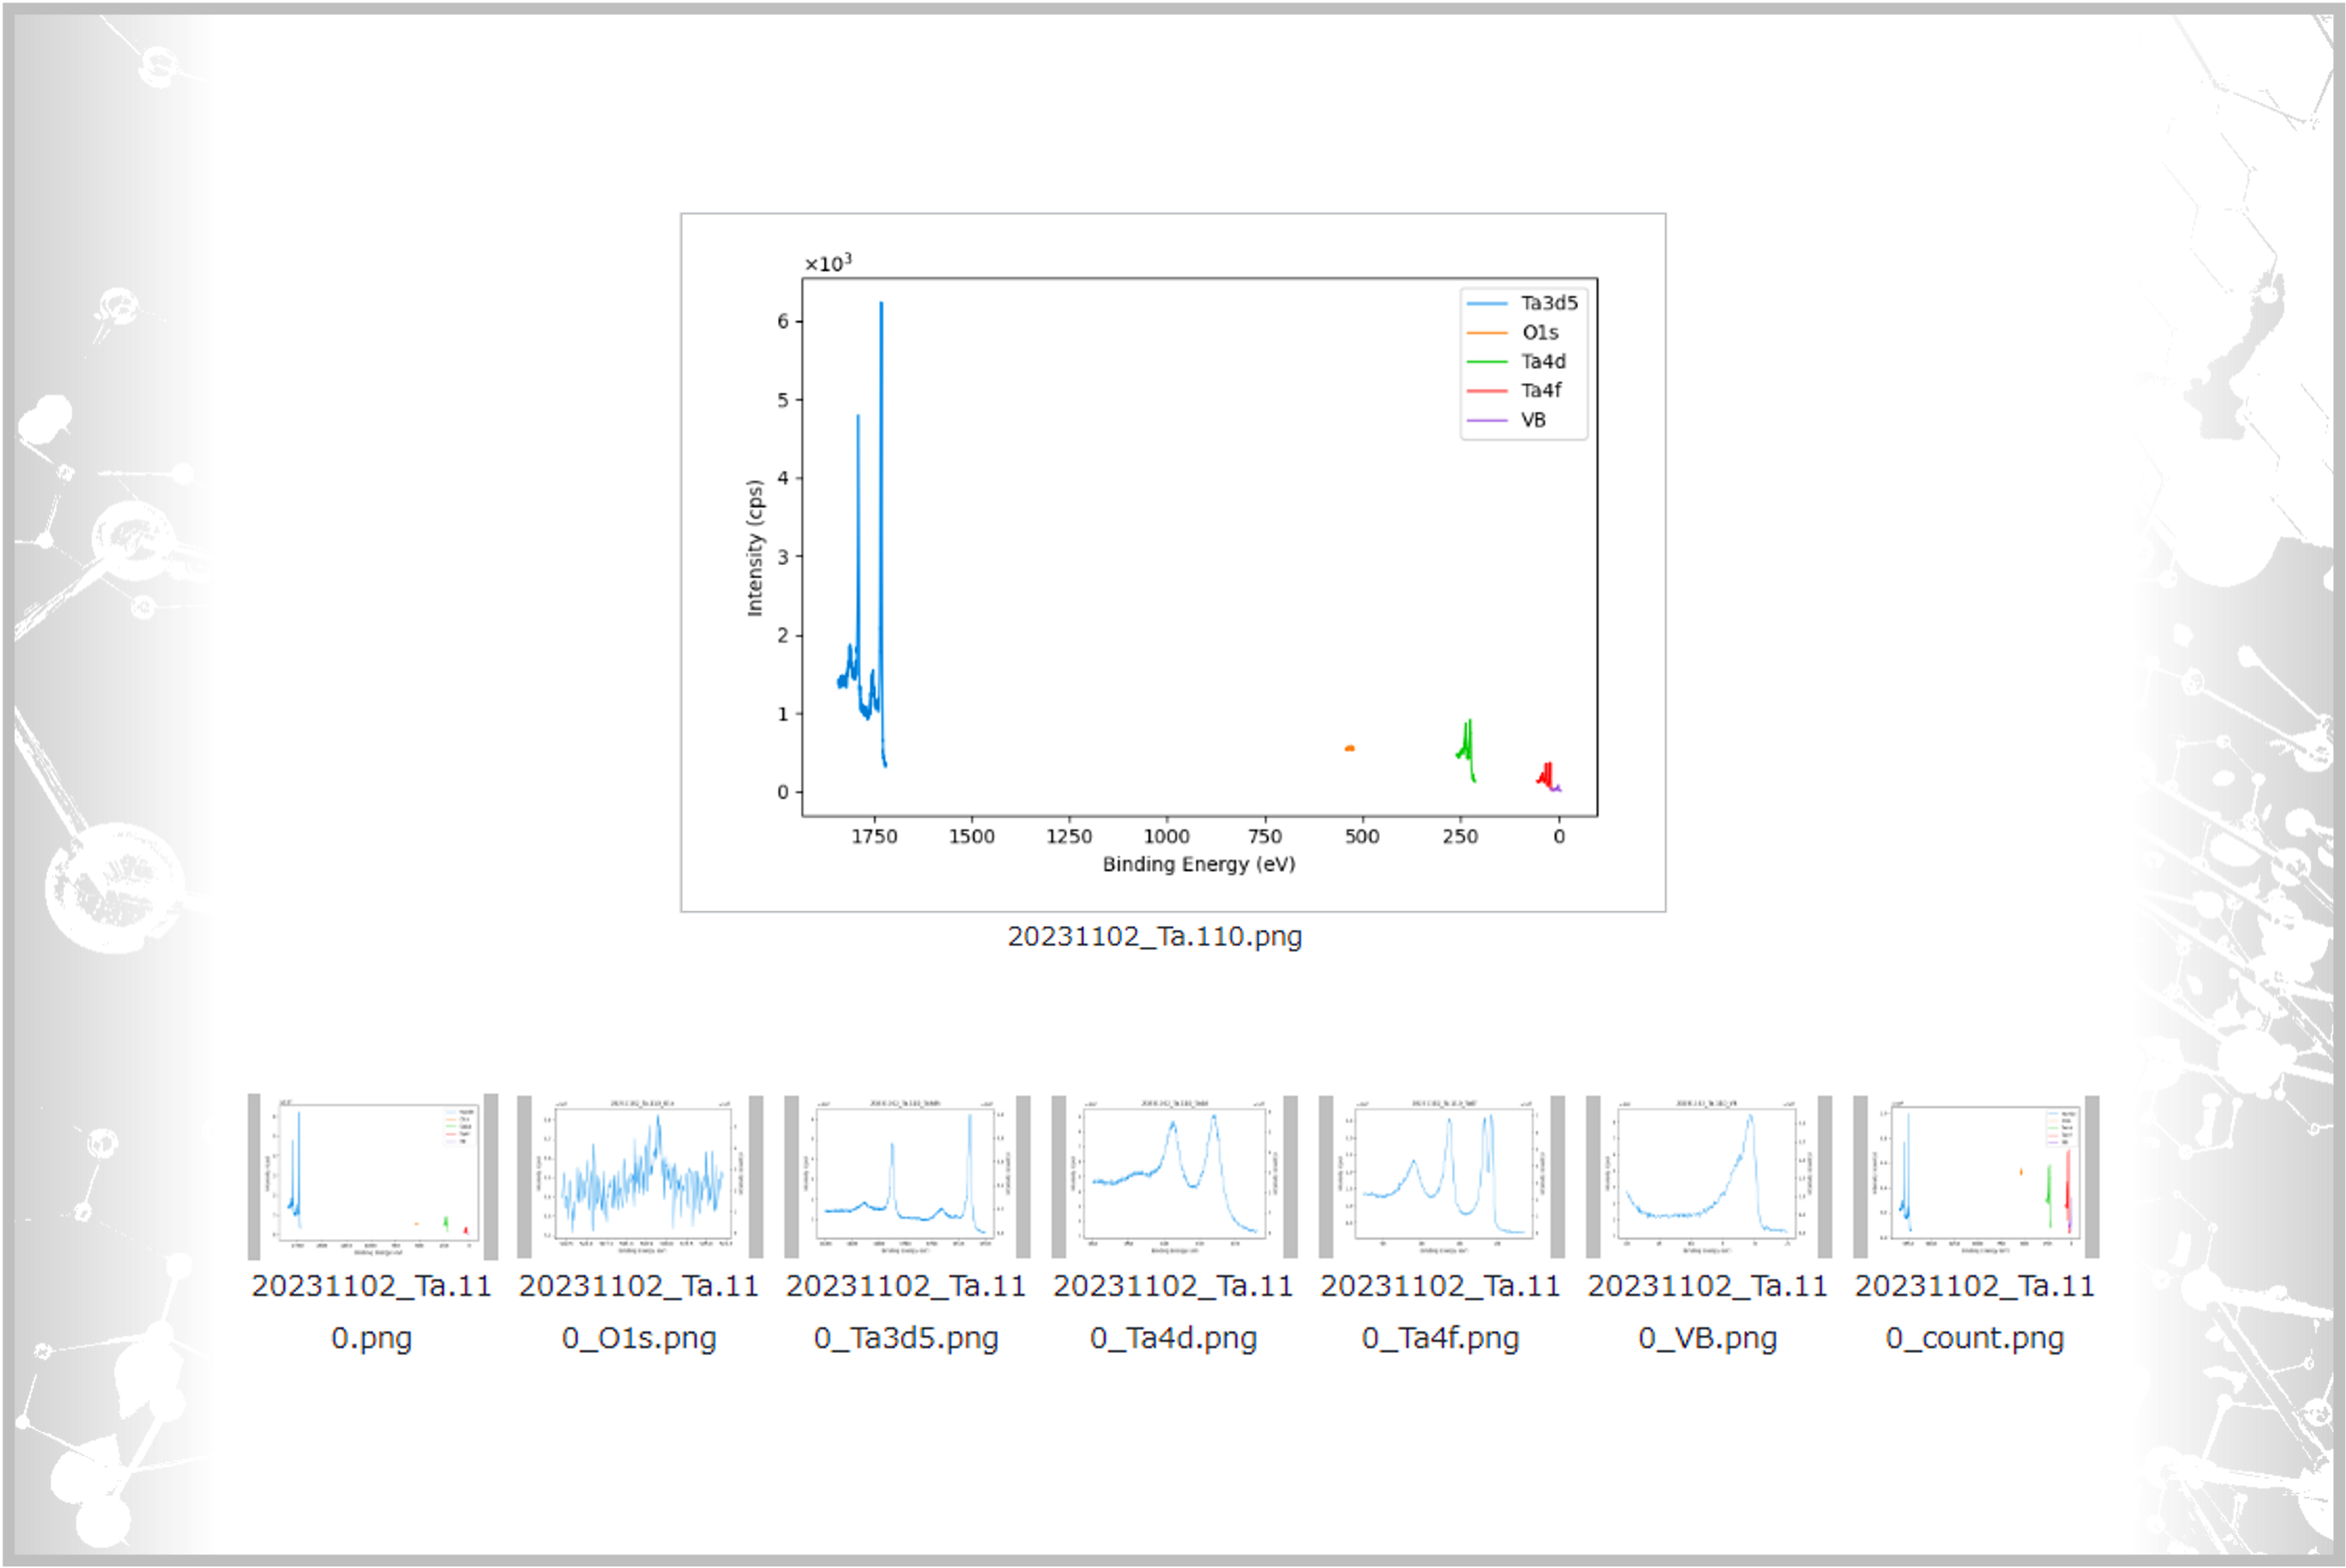
Task: Open the 20231102_Ta.110_VB.png thumbnail
Action: (x=1708, y=1176)
